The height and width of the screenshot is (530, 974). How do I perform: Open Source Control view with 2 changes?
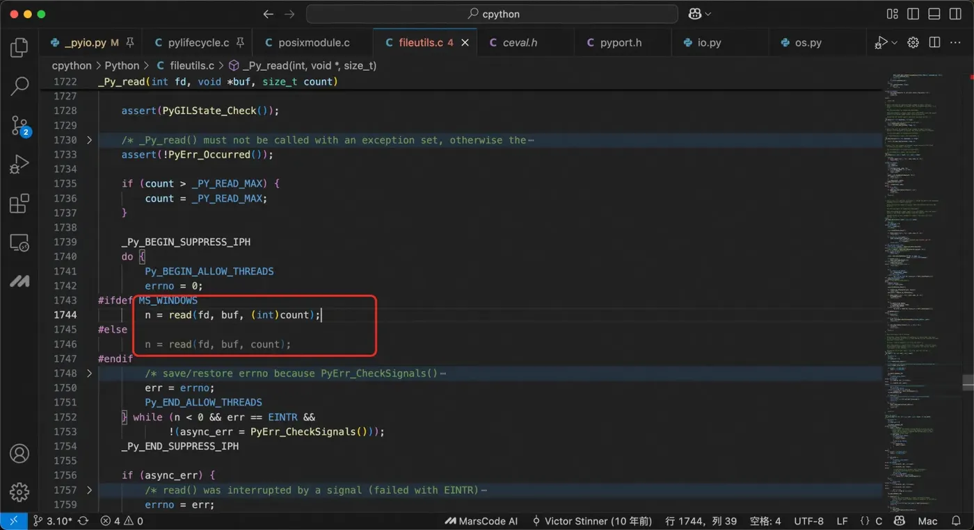[19, 126]
